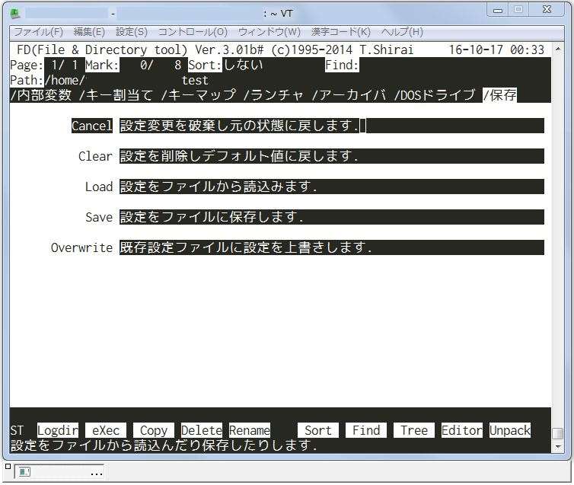Open the ヘルプ(H) menu
The height and width of the screenshot is (485, 574).
click(x=402, y=32)
